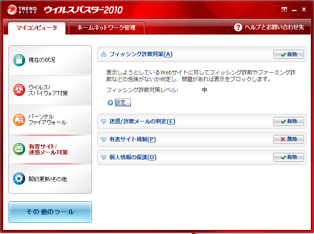Click the red question mark help icon

[238, 27]
